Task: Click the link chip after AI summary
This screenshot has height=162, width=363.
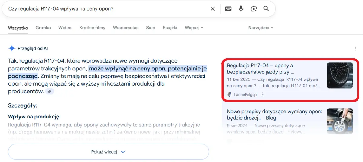Action: click(x=50, y=91)
